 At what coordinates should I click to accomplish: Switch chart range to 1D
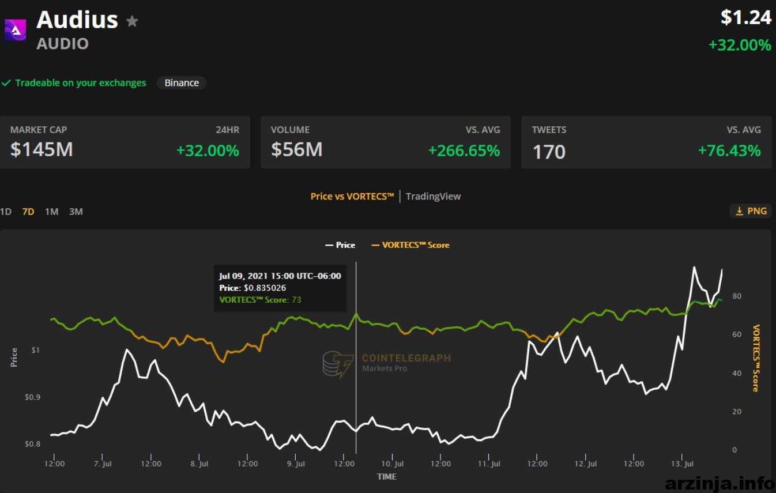pyautogui.click(x=6, y=212)
